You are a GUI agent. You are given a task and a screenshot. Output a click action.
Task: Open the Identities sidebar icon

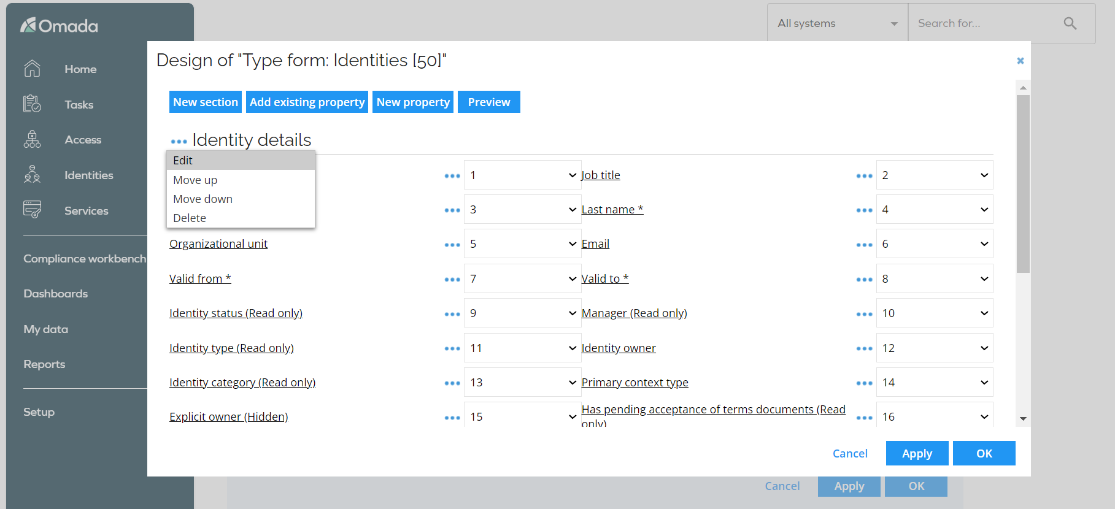[32, 175]
